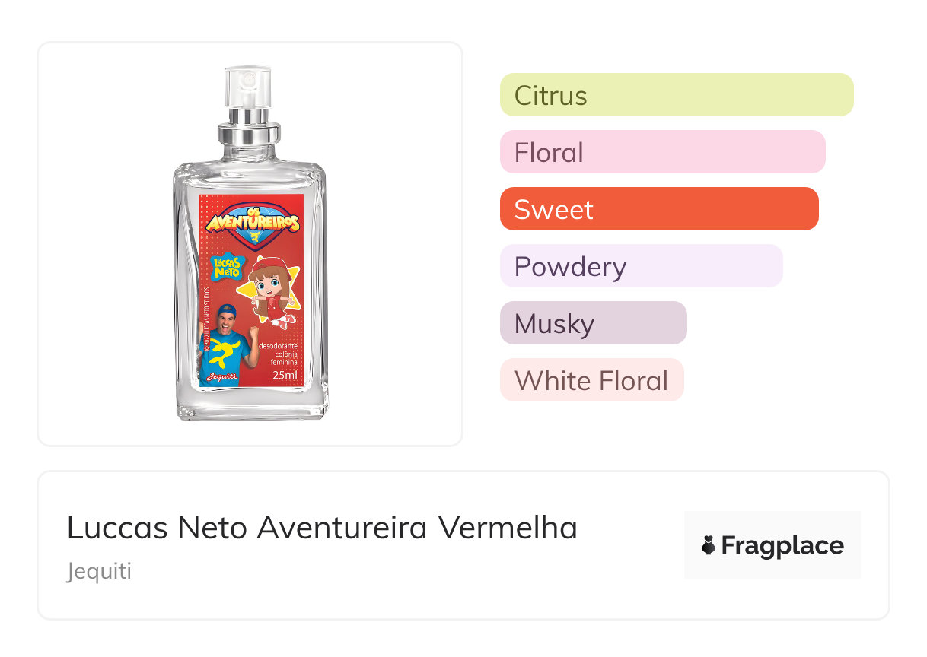
Task: Click the 25ml text on bottle label
Action: (285, 375)
